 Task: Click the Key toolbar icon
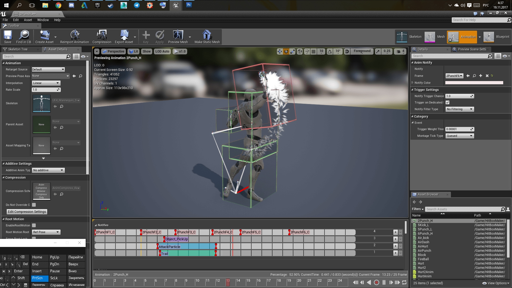(x=146, y=37)
